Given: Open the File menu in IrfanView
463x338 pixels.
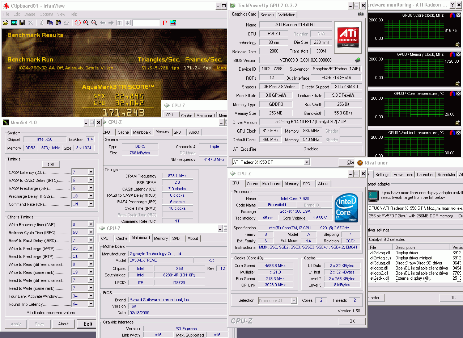Looking at the screenshot, I should [x=6, y=14].
